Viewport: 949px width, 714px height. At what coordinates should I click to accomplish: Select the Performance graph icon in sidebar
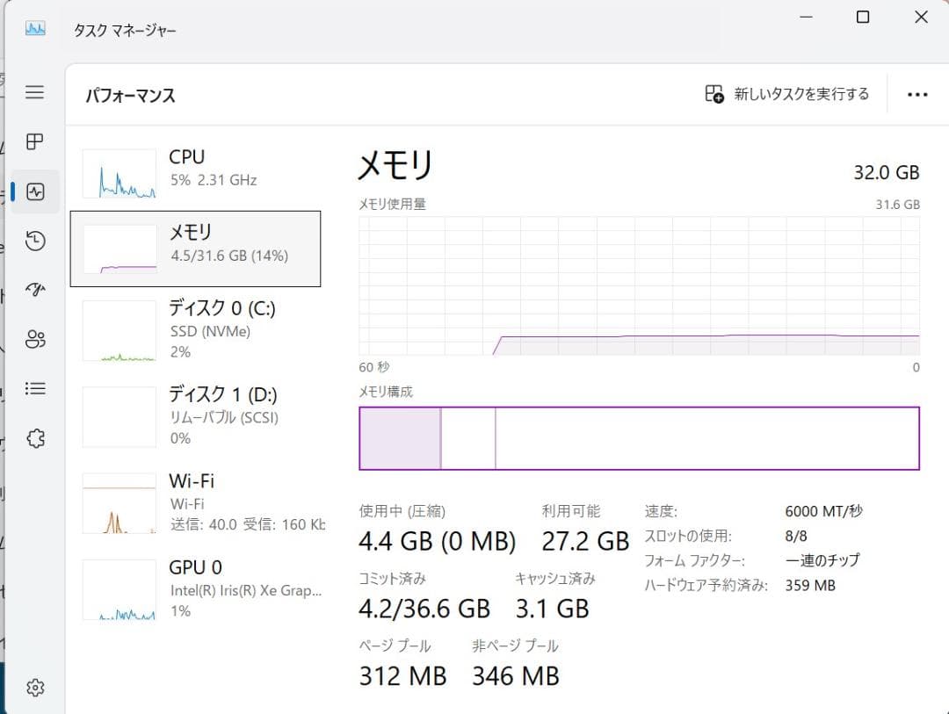click(x=35, y=191)
